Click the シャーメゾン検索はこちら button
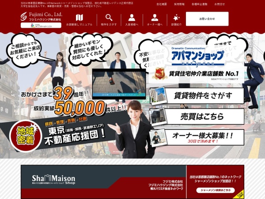This screenshot has height=199, width=265. point(216,190)
